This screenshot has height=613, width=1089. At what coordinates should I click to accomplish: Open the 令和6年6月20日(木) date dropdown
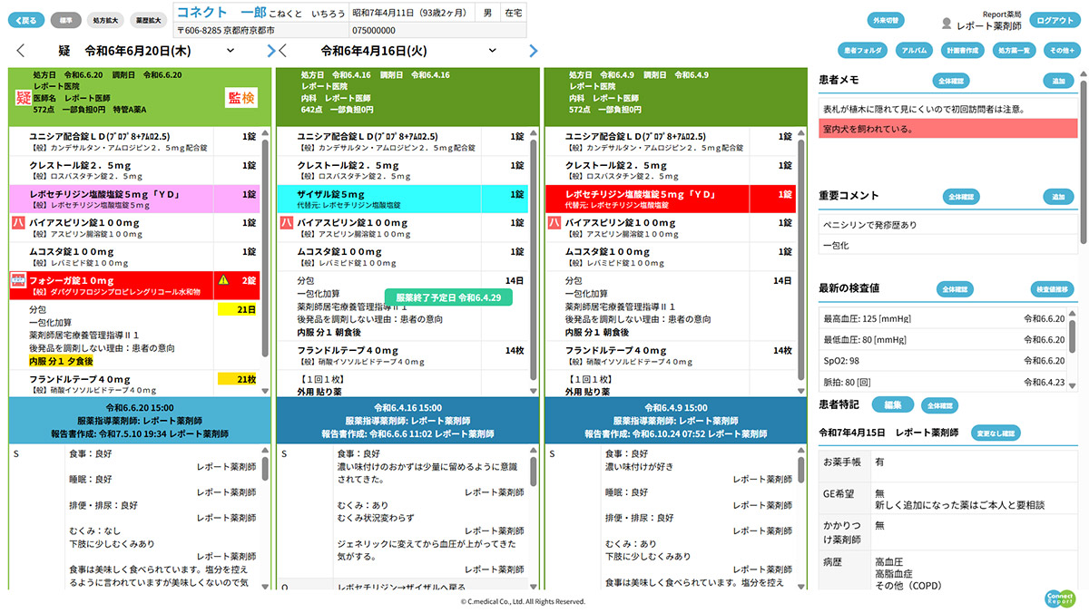(x=231, y=51)
